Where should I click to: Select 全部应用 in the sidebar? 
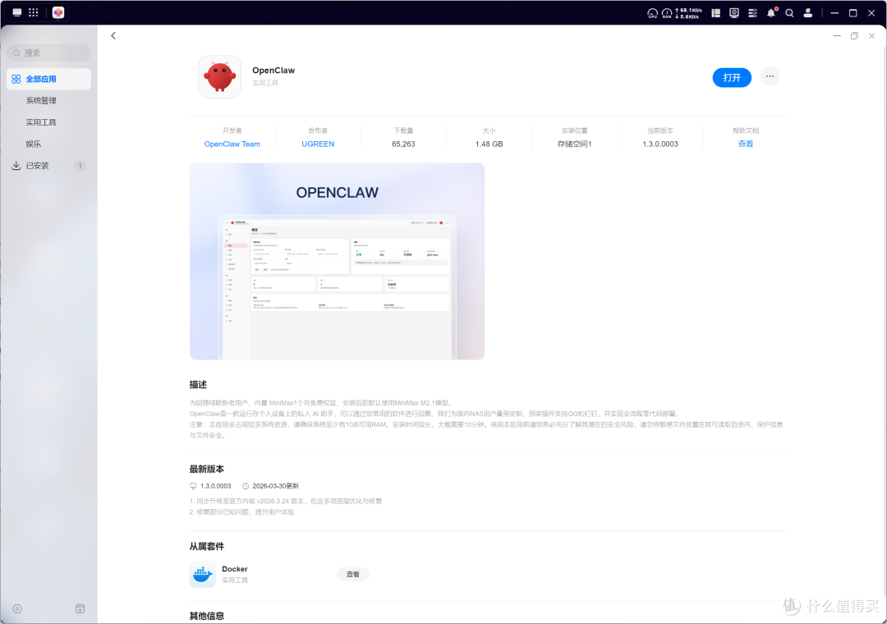pos(48,79)
